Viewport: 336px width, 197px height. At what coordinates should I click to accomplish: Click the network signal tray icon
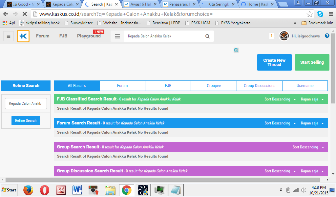296,190
